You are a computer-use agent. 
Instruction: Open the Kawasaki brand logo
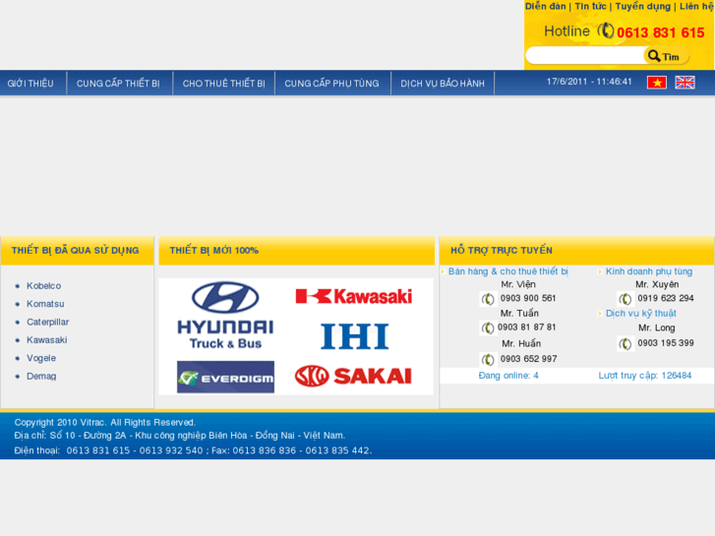(x=354, y=296)
